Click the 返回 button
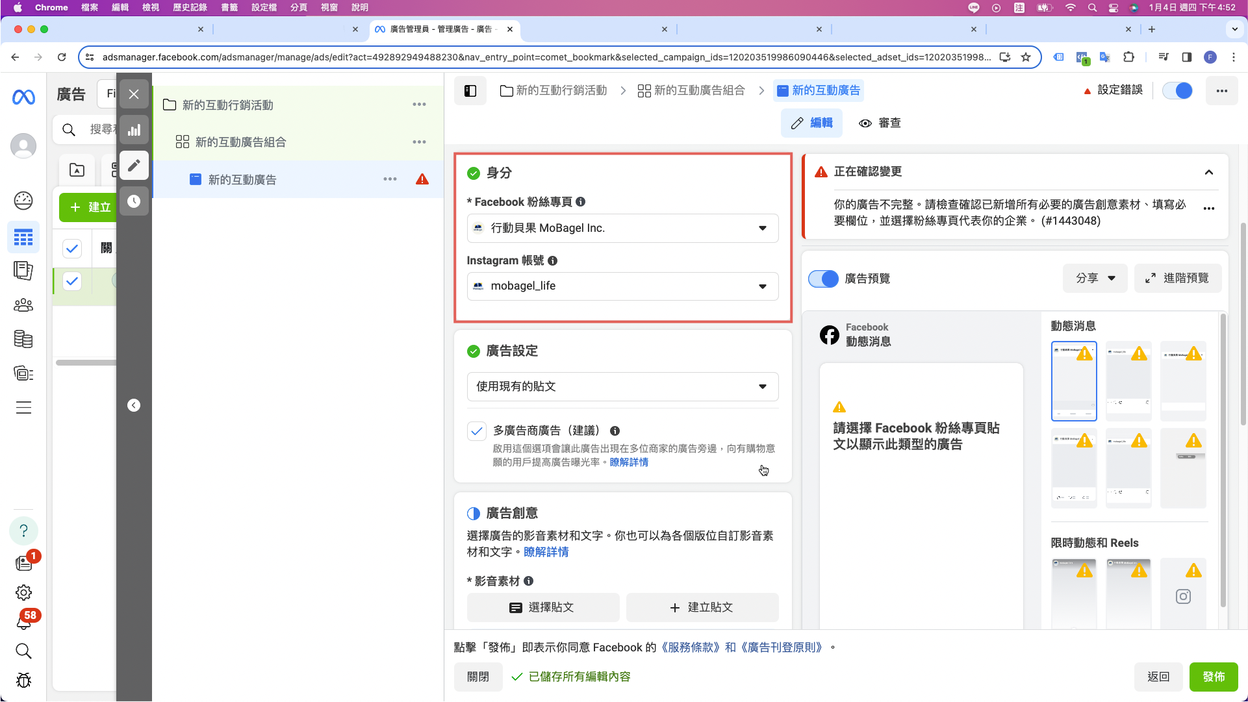This screenshot has height=702, width=1248. 1158,677
